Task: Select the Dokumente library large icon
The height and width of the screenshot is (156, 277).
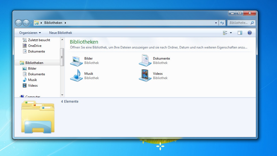Action: tap(145, 61)
